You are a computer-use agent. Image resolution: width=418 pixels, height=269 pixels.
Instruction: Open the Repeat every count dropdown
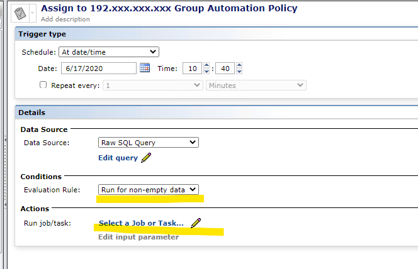(x=153, y=85)
